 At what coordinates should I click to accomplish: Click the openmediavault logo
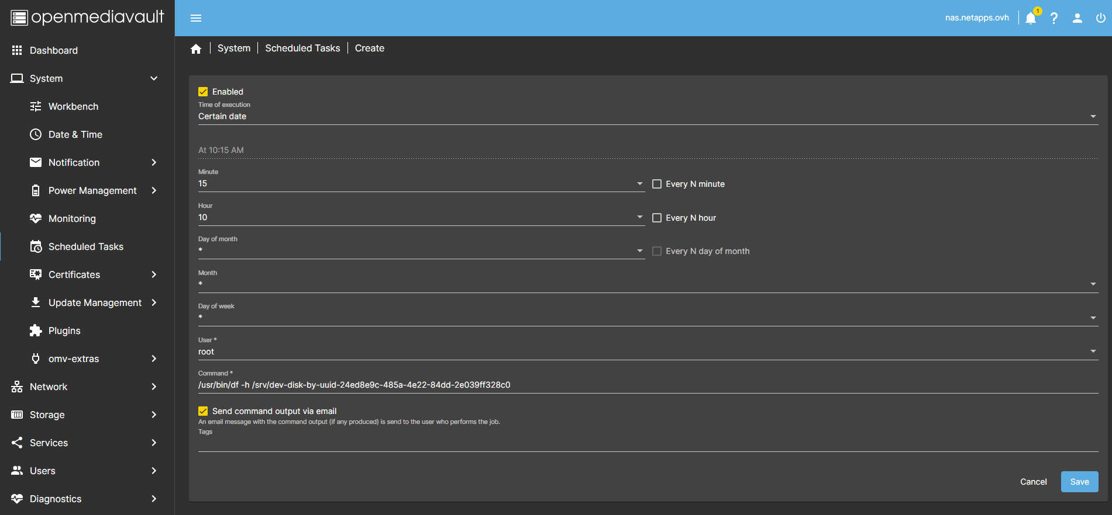[87, 18]
